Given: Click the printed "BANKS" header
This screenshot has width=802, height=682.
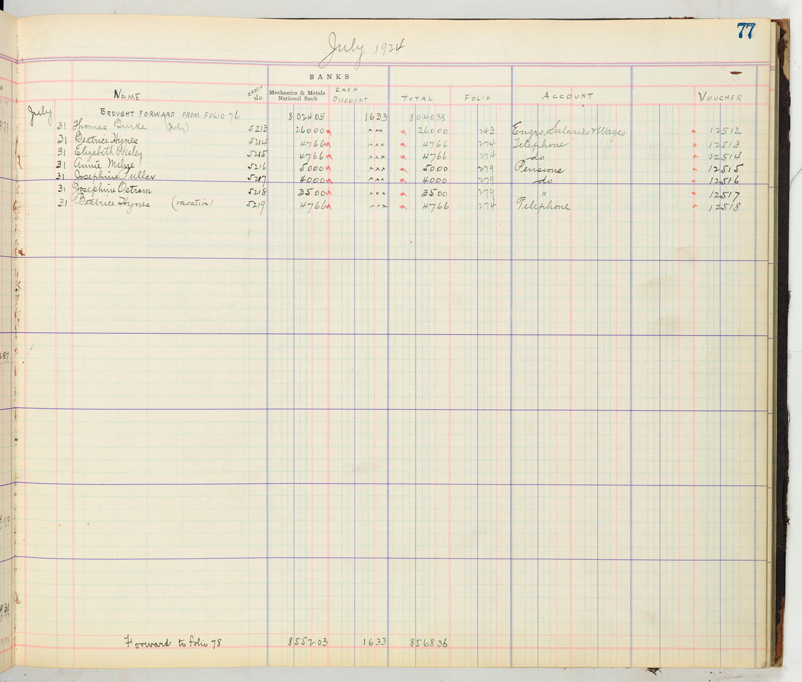Looking at the screenshot, I should pos(330,77).
